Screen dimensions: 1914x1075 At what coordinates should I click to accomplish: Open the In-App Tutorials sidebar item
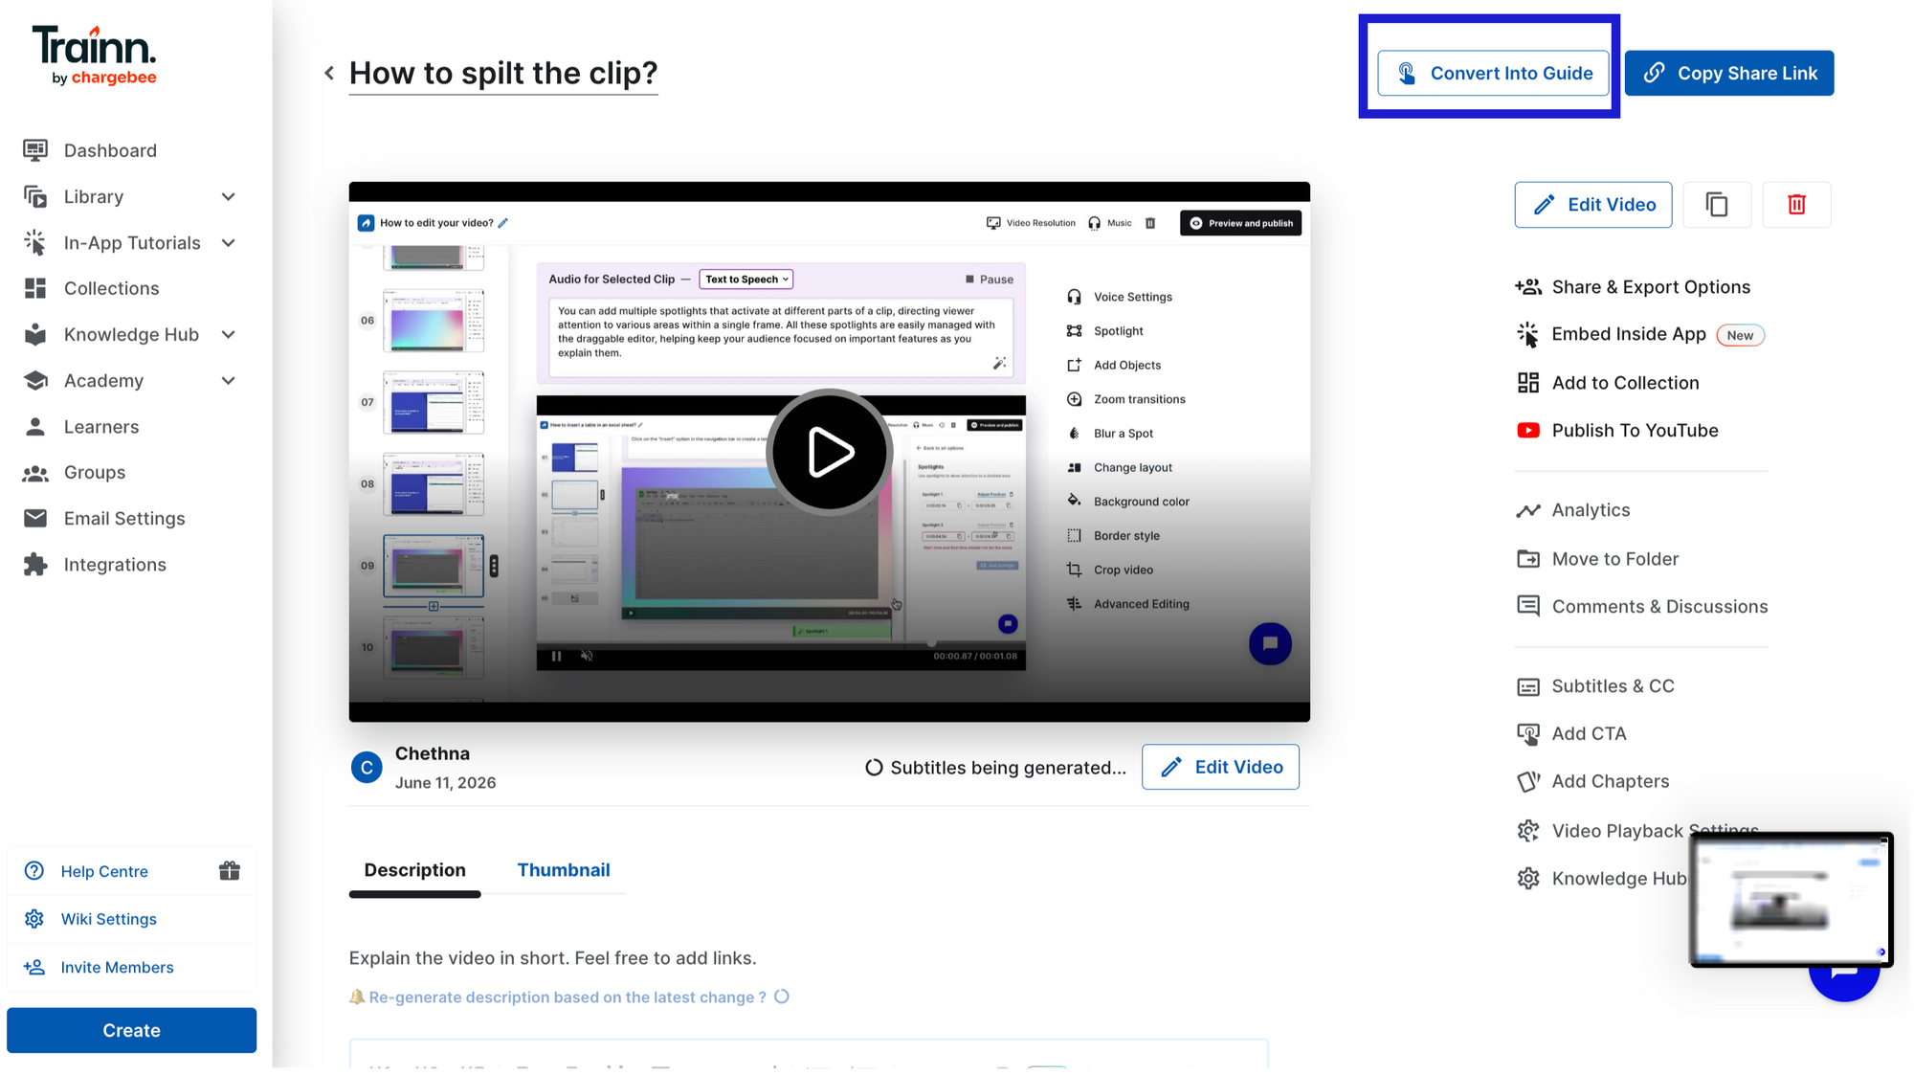coord(132,242)
